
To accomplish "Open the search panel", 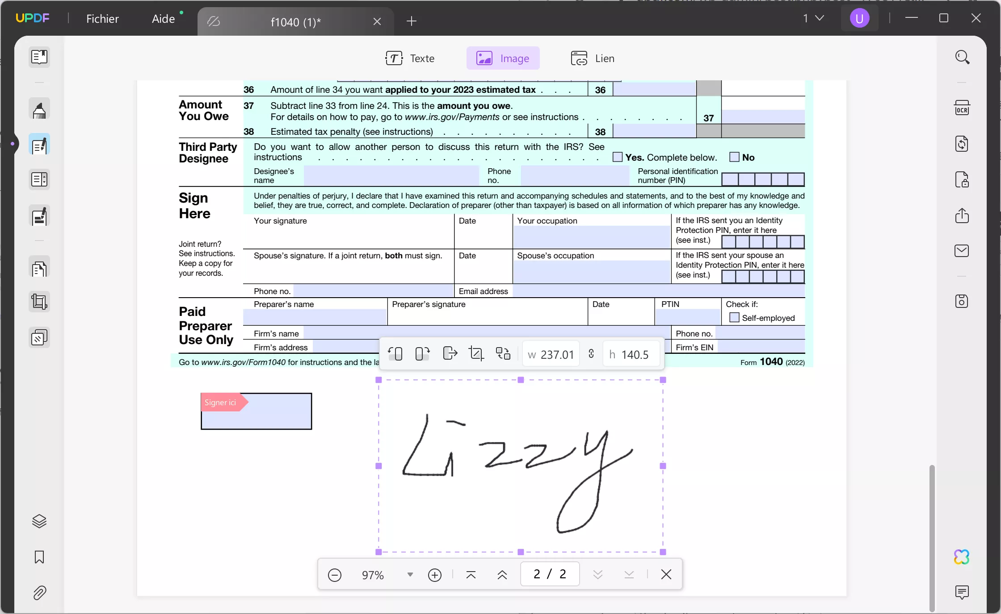I will click(x=963, y=57).
